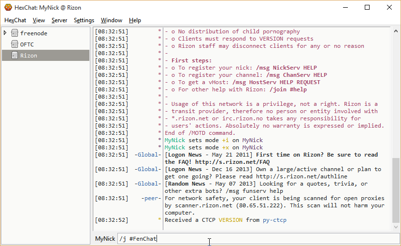The height and width of the screenshot is (246, 401).
Task: Click scanner.rizon.net address in peer notice
Action: (x=203, y=205)
